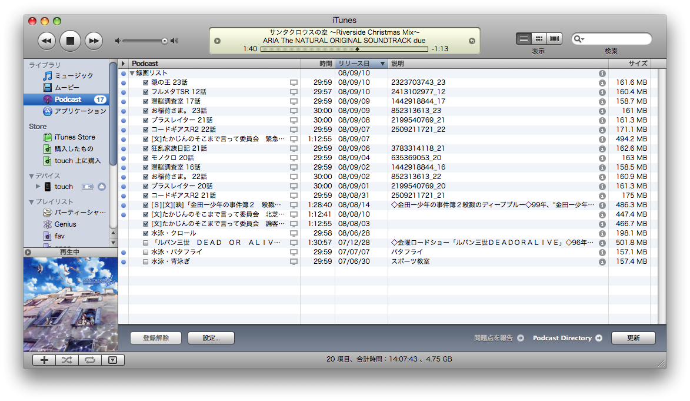Screen dimensions: 690x401
Task: Uncheck the 隠の王 23話 checkbox
Action: 146,82
